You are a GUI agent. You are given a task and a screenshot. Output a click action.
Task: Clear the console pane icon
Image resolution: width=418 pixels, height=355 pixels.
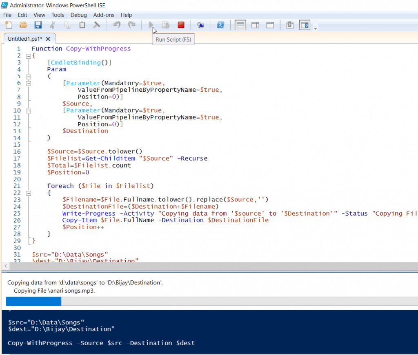(x=96, y=25)
